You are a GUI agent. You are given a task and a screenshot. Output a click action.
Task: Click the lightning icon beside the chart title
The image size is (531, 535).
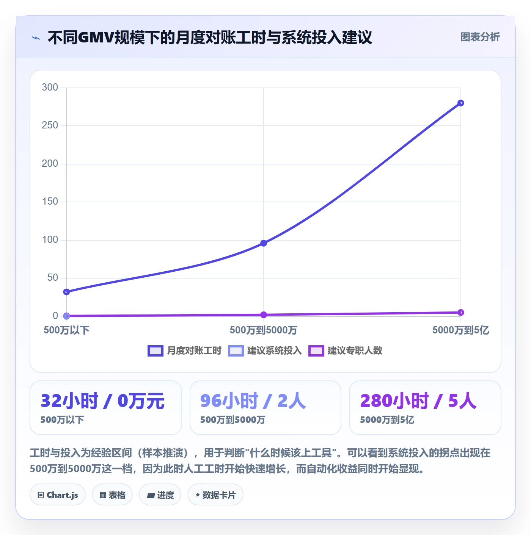[36, 38]
